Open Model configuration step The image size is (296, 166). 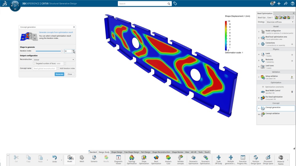tap(276, 32)
